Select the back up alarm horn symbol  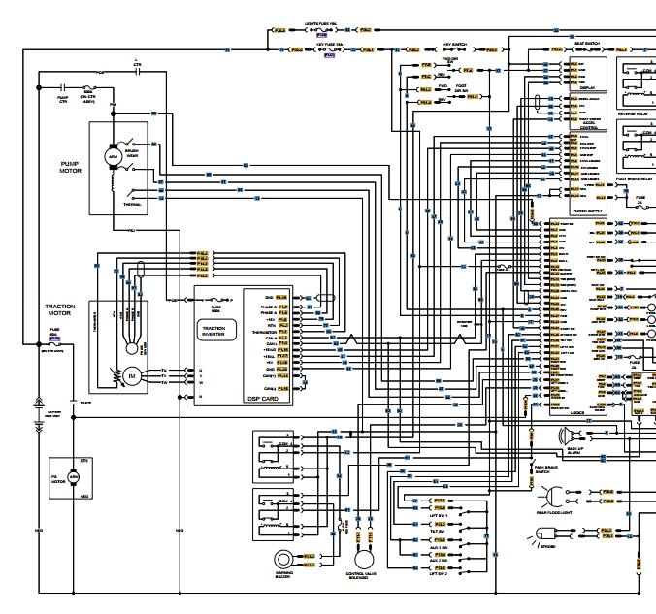coord(569,436)
